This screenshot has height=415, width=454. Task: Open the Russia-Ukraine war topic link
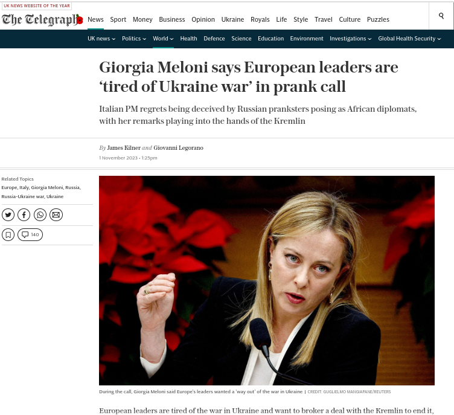(23, 196)
